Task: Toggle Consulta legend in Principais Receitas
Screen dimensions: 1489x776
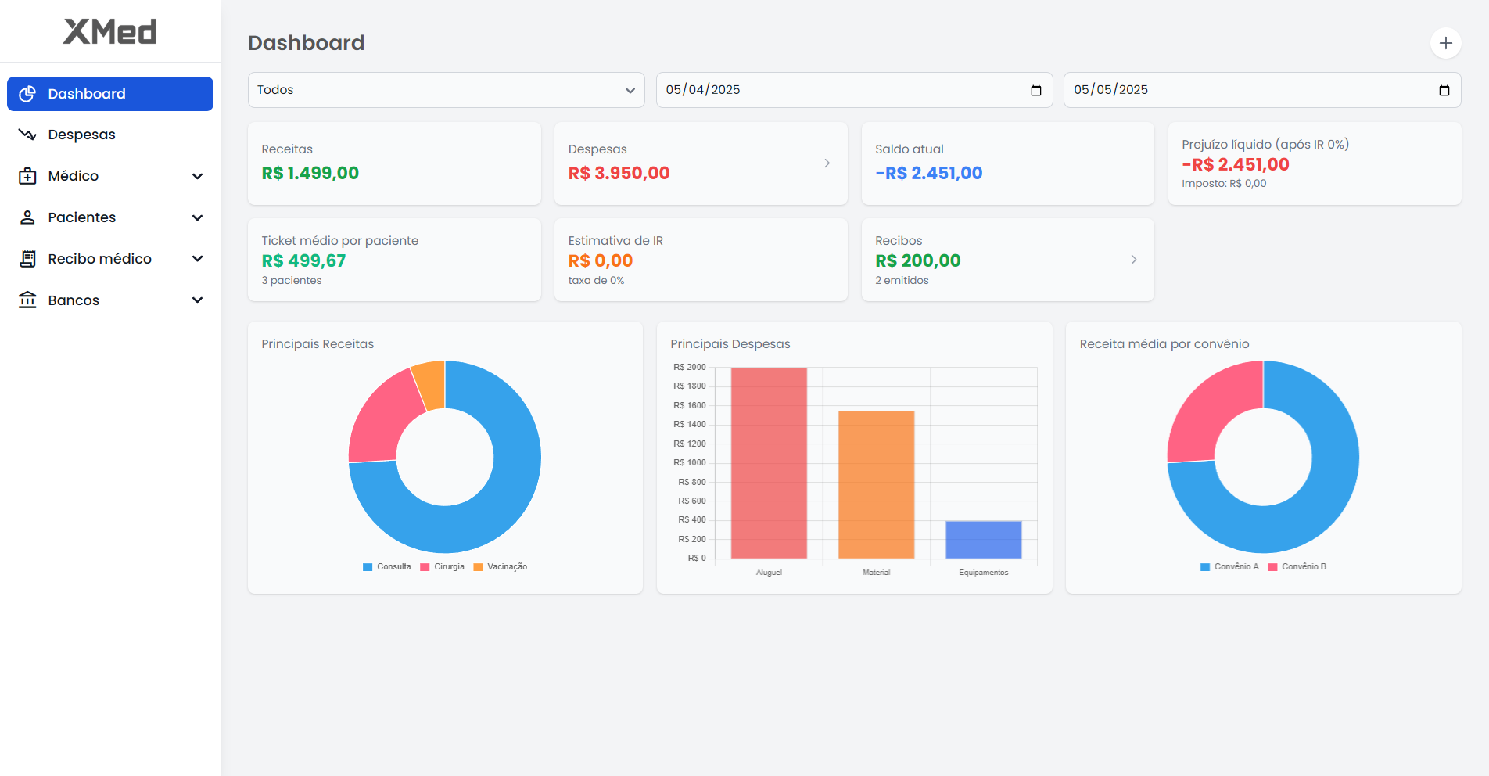Action: (387, 567)
